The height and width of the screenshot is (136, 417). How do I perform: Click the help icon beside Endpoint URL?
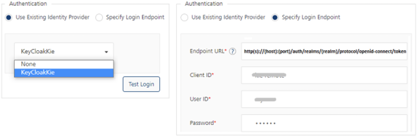coord(232,52)
